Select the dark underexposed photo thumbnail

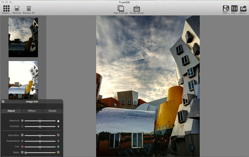click(x=23, y=37)
